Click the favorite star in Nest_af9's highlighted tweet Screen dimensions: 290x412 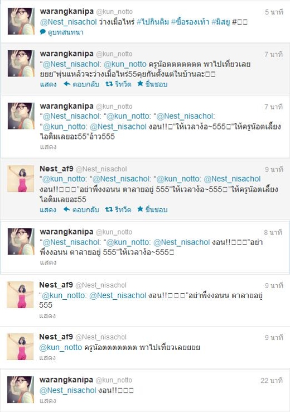click(x=140, y=209)
